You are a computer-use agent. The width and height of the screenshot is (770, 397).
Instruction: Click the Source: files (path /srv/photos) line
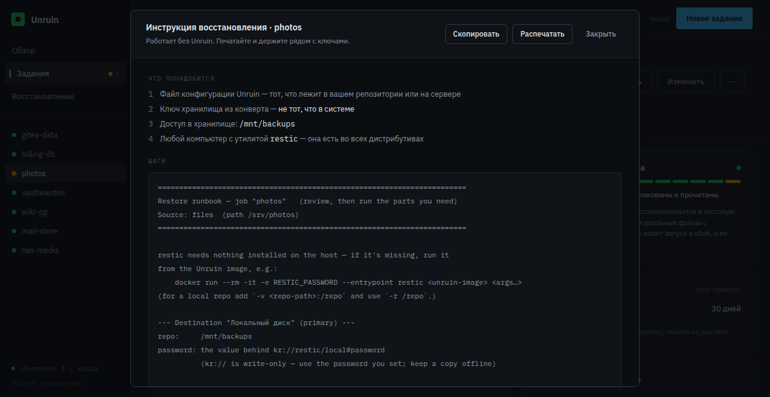(x=228, y=215)
